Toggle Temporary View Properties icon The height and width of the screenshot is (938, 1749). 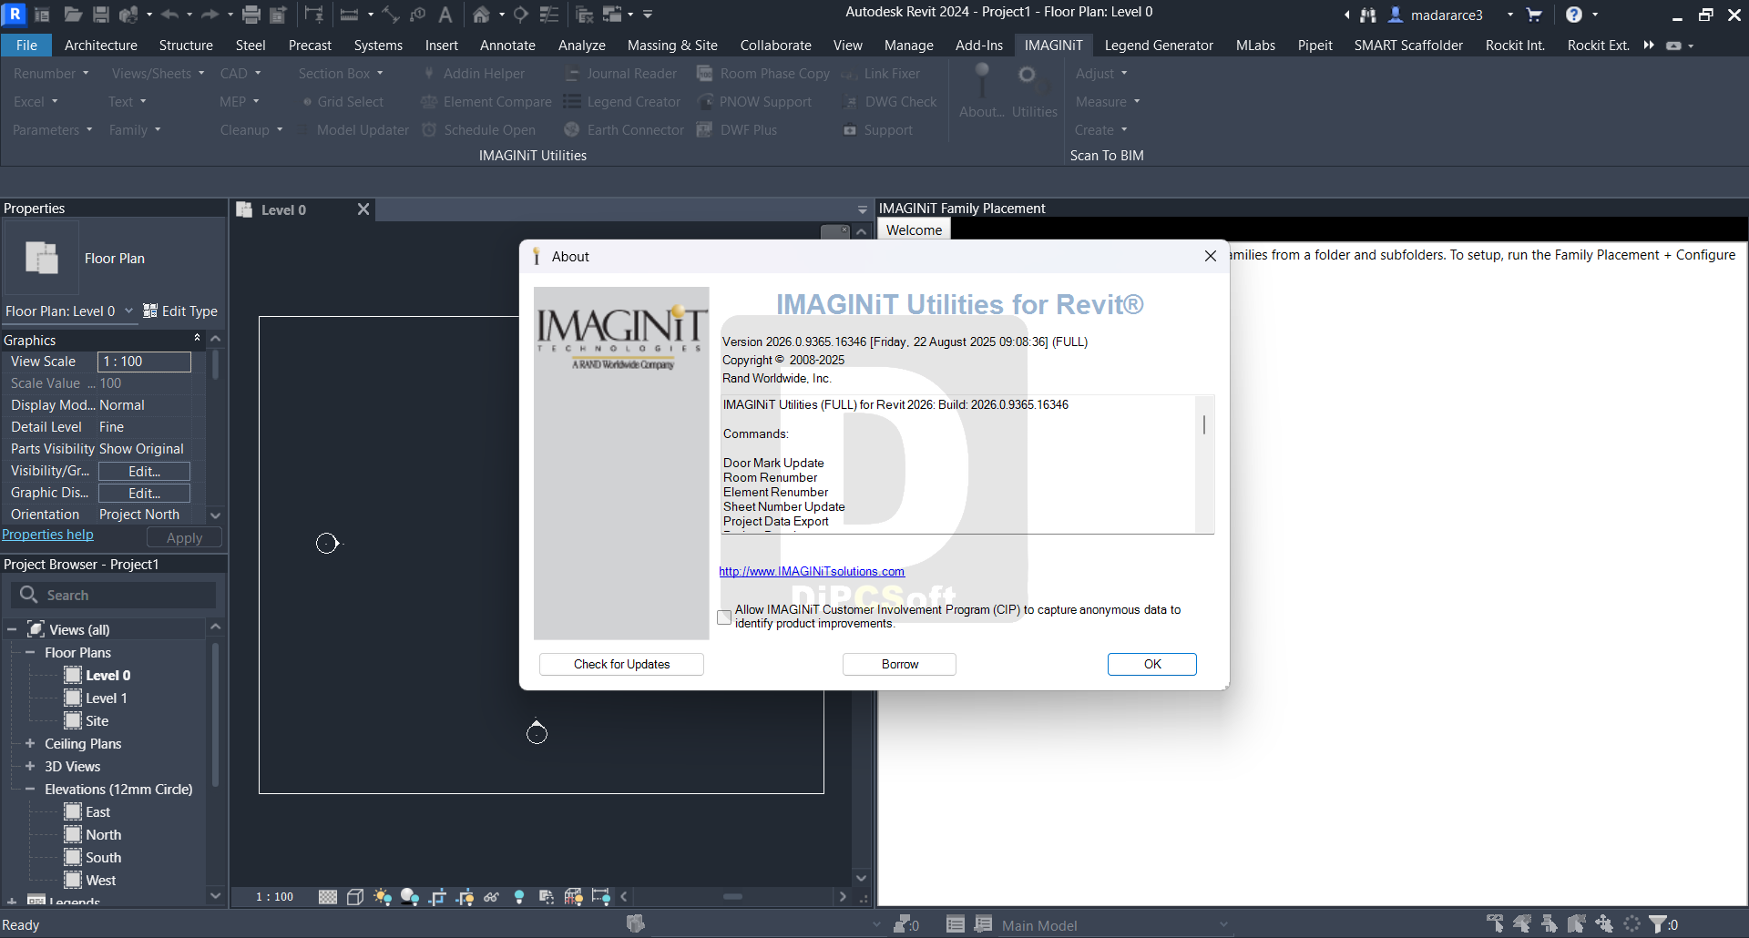(547, 897)
